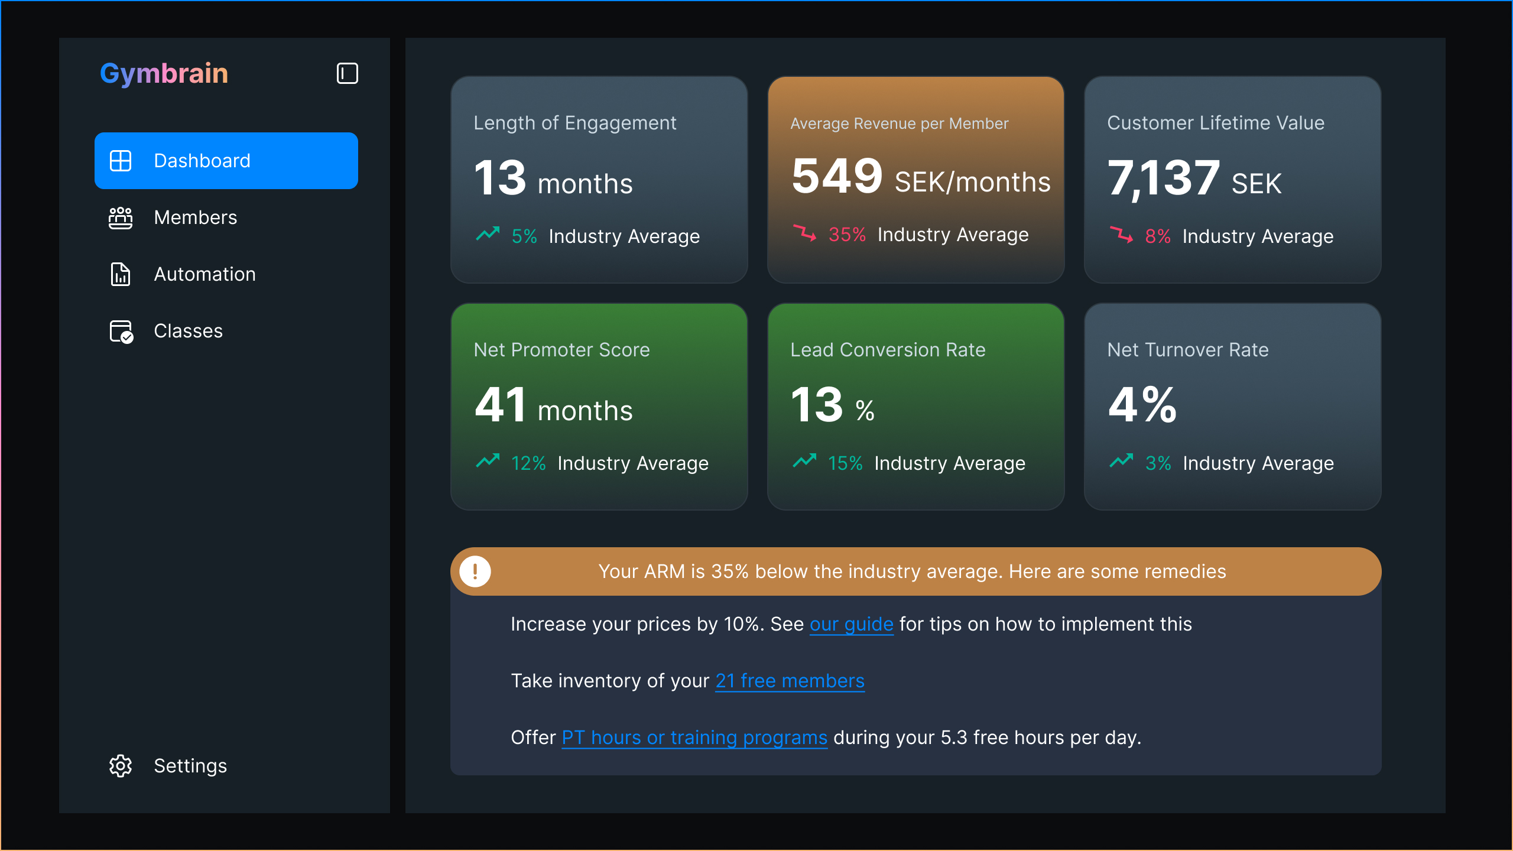Click the Automation document chart icon
The image size is (1513, 851).
click(x=121, y=274)
